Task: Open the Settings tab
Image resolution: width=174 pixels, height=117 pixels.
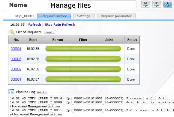Action: pyautogui.click(x=84, y=16)
